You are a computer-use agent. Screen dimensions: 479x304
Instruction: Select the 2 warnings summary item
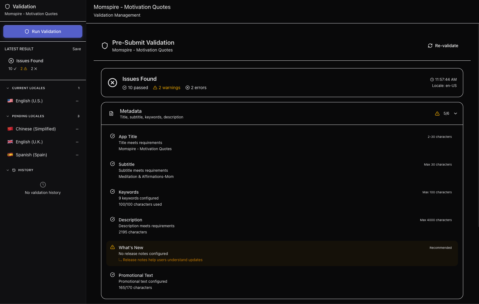point(167,88)
